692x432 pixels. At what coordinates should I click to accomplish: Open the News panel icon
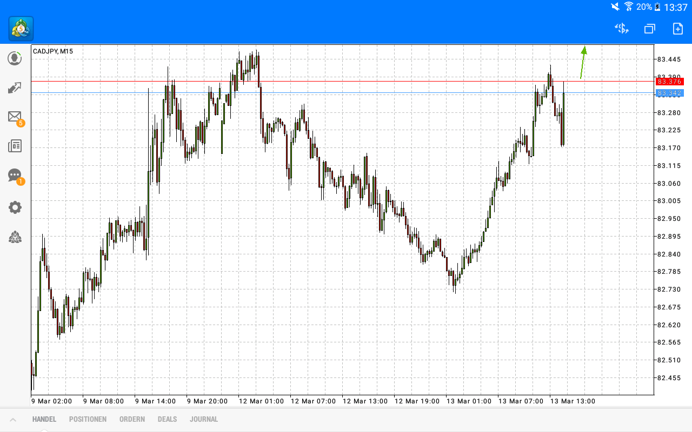pyautogui.click(x=15, y=146)
